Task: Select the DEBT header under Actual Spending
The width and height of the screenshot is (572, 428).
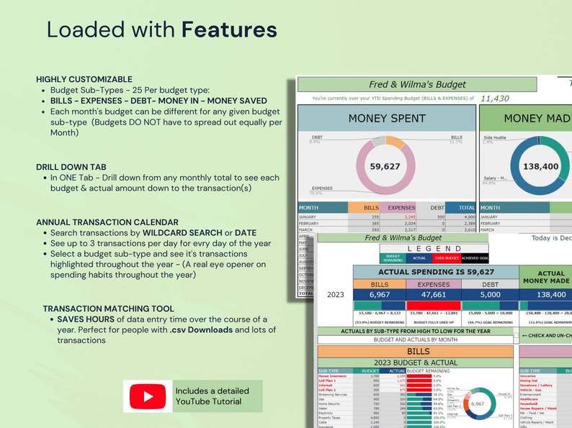Action: coord(490,284)
